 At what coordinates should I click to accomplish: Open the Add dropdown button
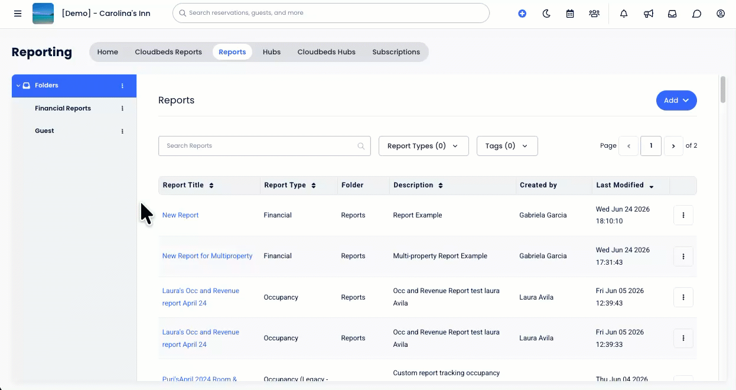point(676,100)
